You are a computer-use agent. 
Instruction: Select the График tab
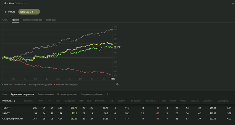(15, 20)
